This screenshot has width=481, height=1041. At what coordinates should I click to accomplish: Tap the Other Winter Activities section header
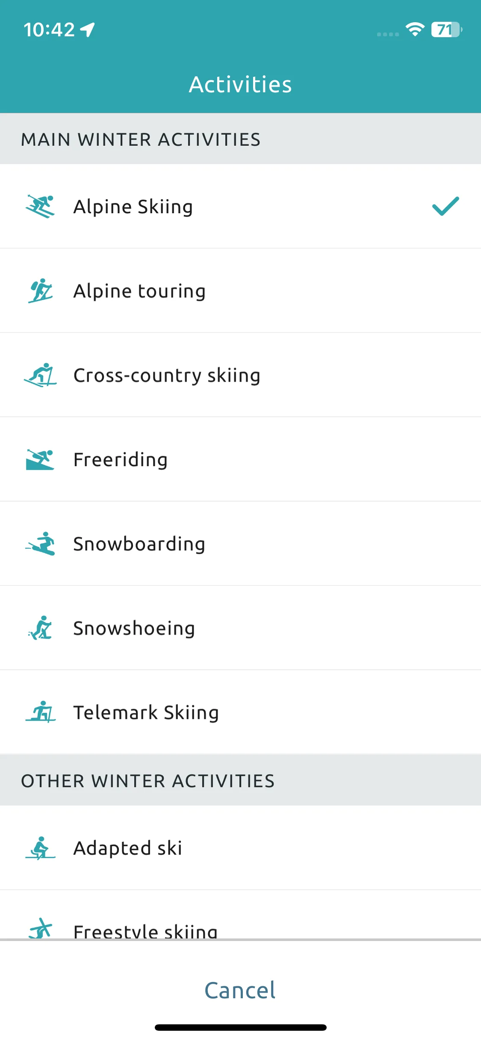click(x=240, y=780)
